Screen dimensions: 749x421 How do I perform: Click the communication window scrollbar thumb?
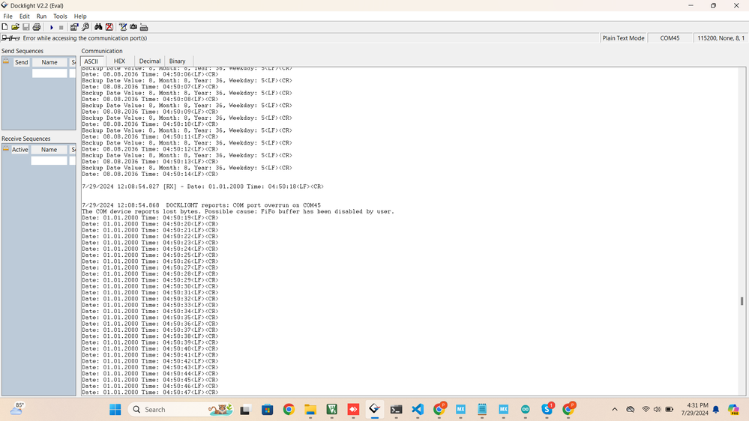[x=742, y=301]
